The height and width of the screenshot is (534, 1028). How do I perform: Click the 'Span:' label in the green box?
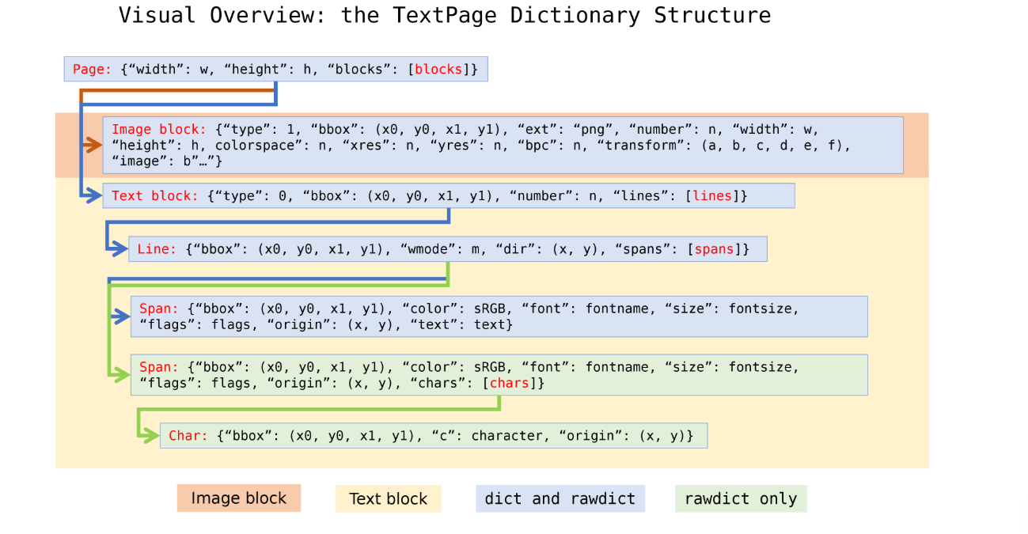click(x=159, y=367)
